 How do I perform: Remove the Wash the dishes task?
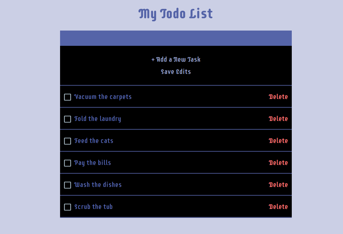tap(278, 185)
